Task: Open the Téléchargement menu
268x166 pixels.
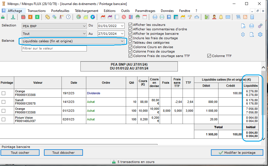Action: (x=87, y=11)
